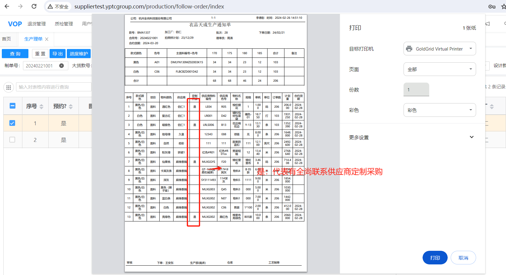Screen dimensions: 506x275
Task: Toggle the select-all checkbox in the table header
Action: click(x=12, y=106)
